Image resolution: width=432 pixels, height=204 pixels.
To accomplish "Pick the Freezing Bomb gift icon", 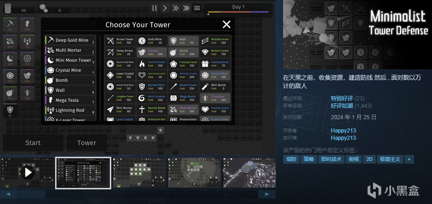I will point(205,64).
